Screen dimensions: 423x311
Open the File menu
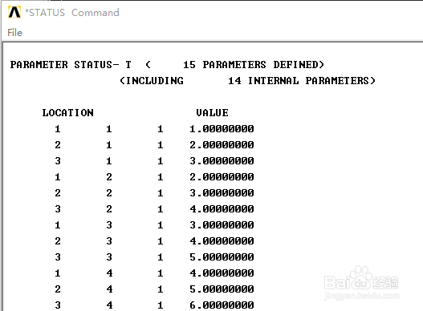point(14,33)
